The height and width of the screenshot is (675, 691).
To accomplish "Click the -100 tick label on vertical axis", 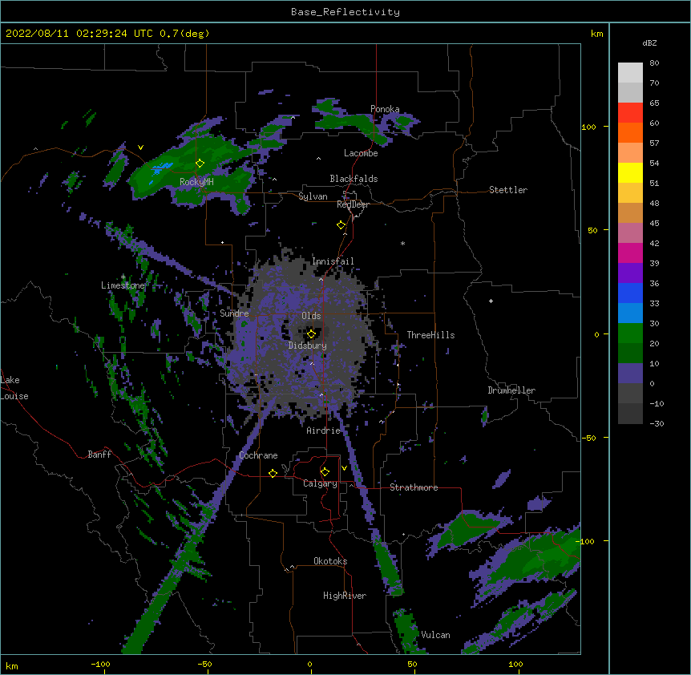I will coord(586,541).
